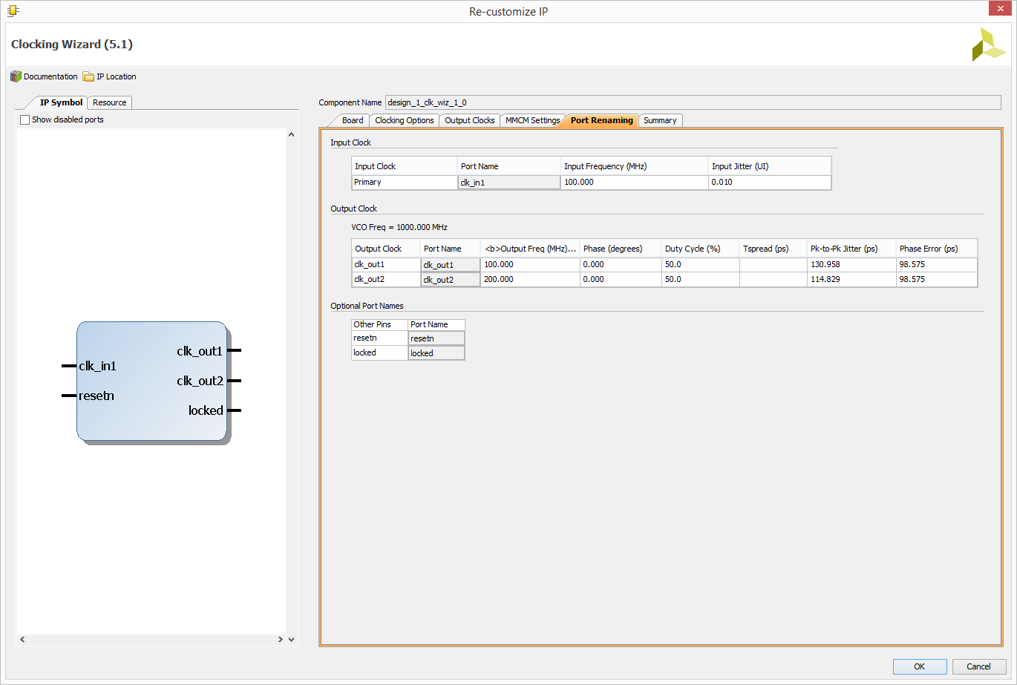Viewport: 1017px width, 685px height.
Task: Switch to the IP Symbol tab
Action: [62, 102]
